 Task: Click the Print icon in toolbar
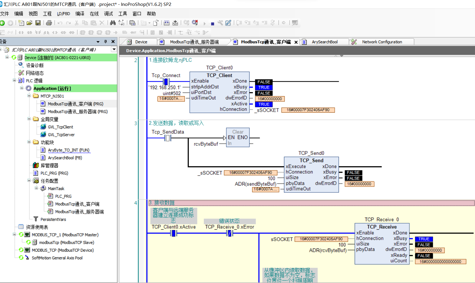coord(49,23)
